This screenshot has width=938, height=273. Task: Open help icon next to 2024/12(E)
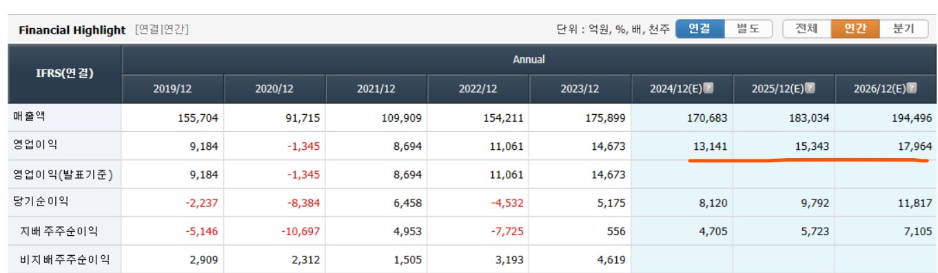click(708, 89)
